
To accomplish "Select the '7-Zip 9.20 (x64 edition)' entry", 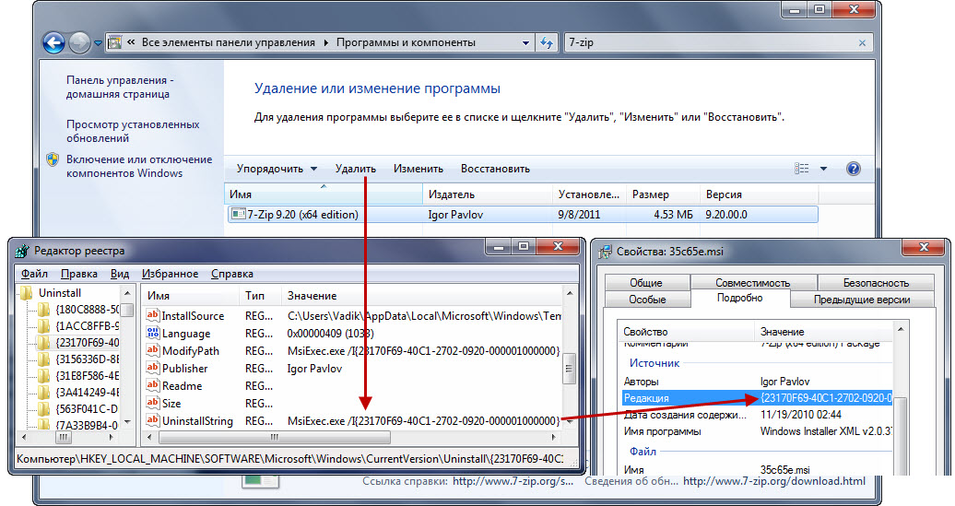I will (524, 215).
